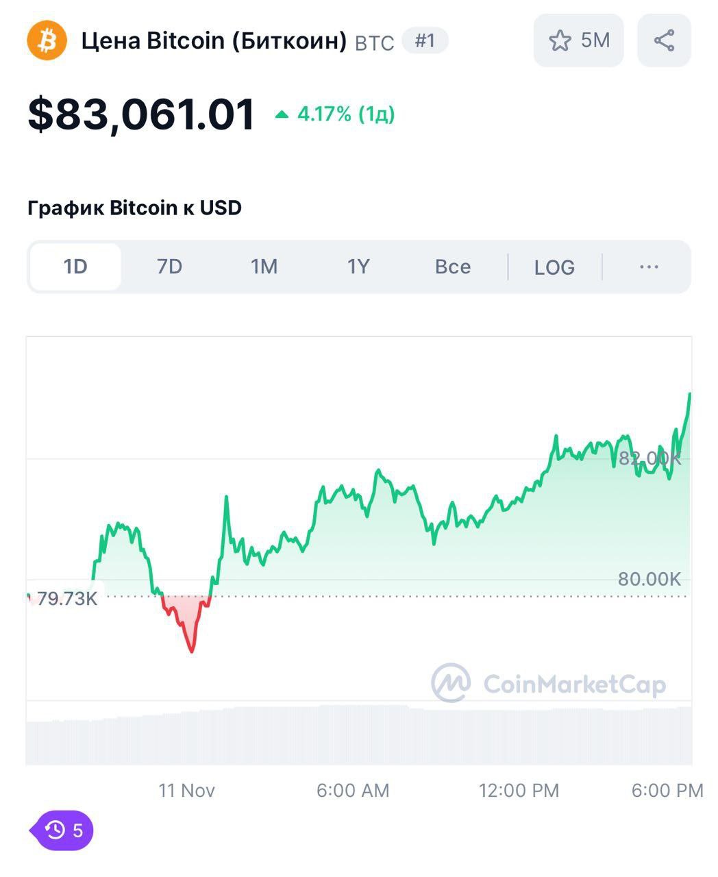
Task: Switch chart to 7D range
Action: coord(169,267)
